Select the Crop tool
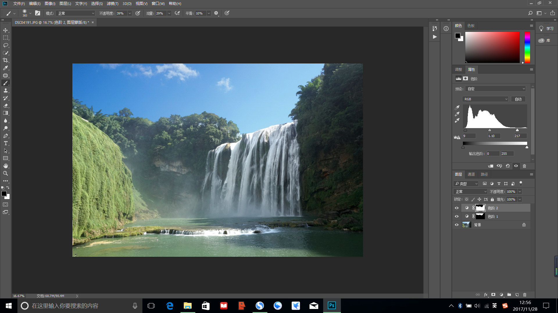The height and width of the screenshot is (313, 558). point(6,60)
